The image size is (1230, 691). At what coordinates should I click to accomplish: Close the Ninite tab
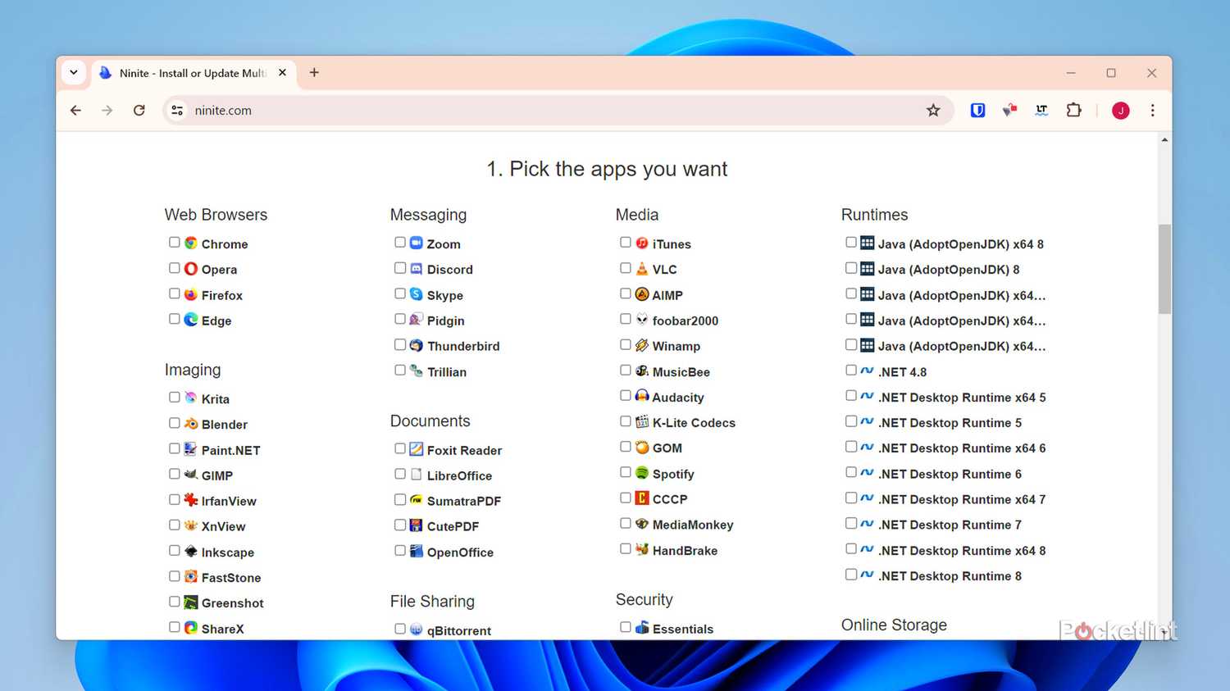[282, 73]
